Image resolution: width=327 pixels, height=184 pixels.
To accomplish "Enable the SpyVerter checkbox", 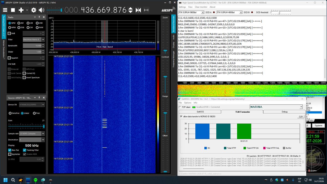I will point(10,154).
